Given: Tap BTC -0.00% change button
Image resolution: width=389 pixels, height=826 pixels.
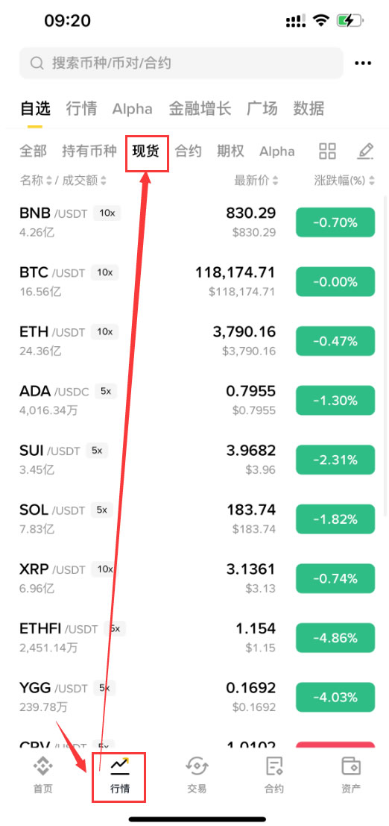Looking at the screenshot, I should pos(335,282).
